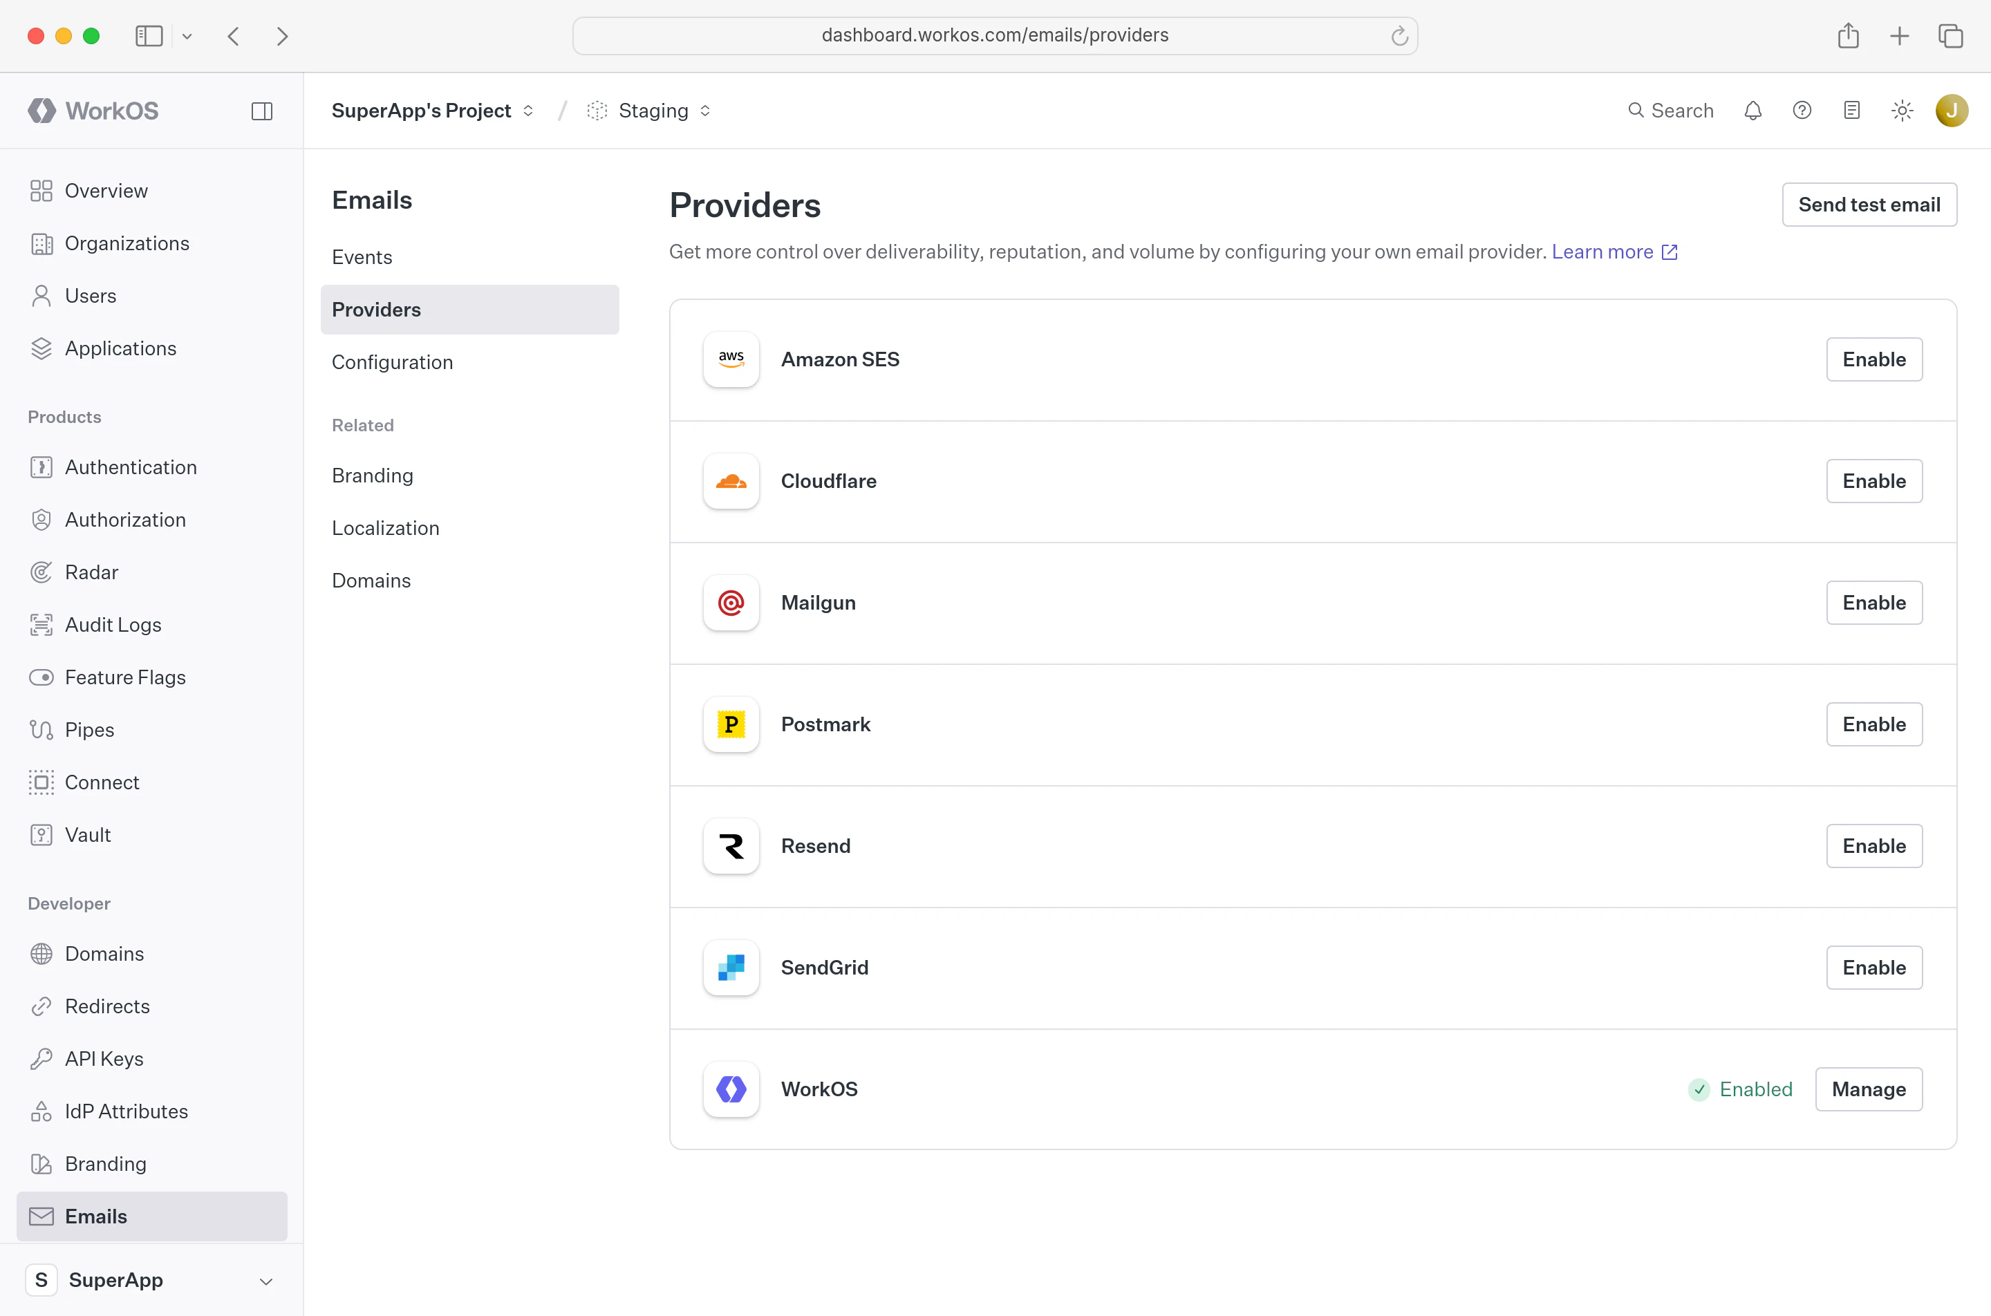Open related Localization link
1991x1316 pixels.
click(x=469, y=528)
